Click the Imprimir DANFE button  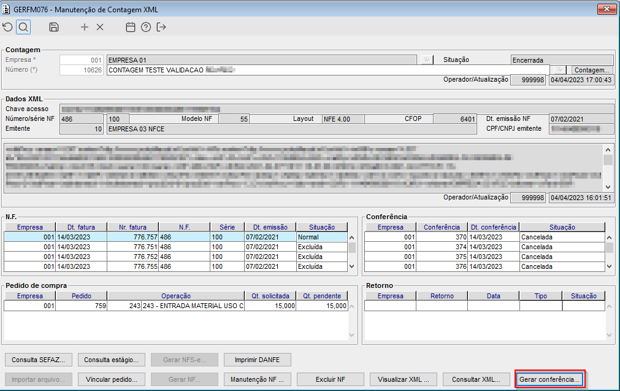[257, 360]
